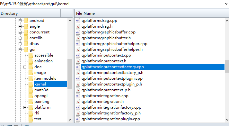229x126 pixels.
Task: Click the concurrent folder icon
Action: click(x=26, y=32)
